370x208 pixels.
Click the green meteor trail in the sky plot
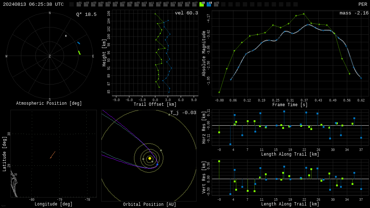pos(79,53)
